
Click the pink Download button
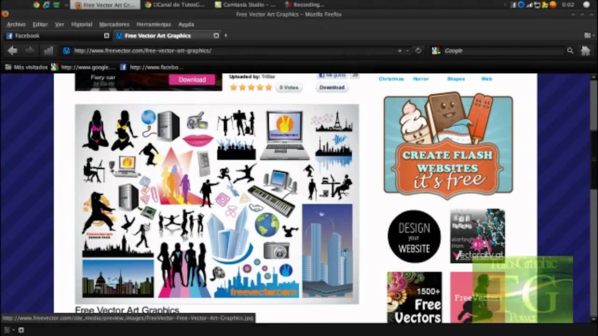click(192, 79)
